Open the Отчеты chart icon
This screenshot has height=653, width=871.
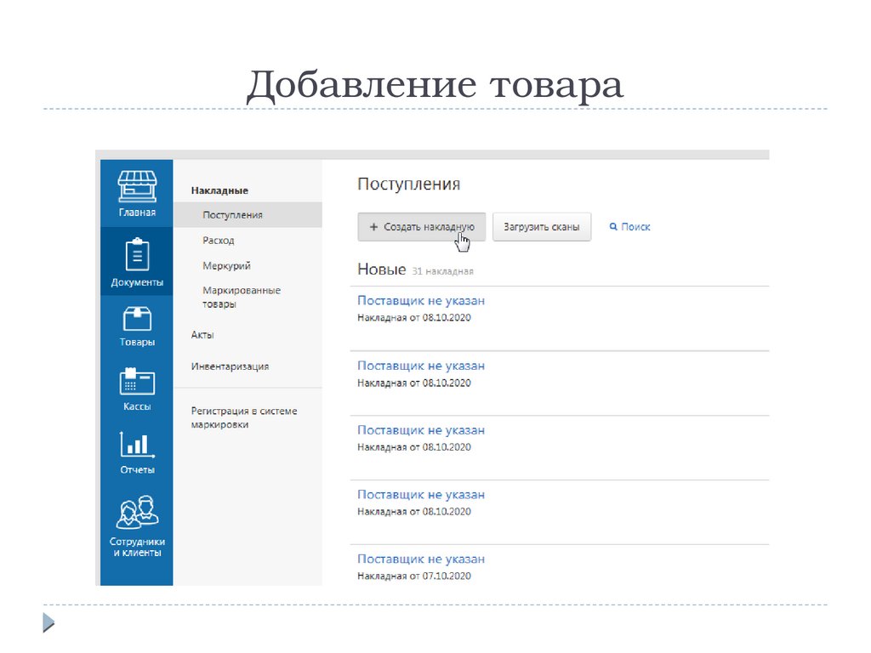136,444
